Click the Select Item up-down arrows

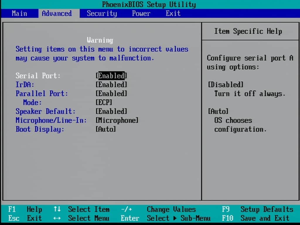coord(57,209)
